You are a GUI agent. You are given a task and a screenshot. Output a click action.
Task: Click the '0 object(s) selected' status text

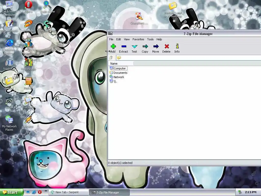[120, 163]
